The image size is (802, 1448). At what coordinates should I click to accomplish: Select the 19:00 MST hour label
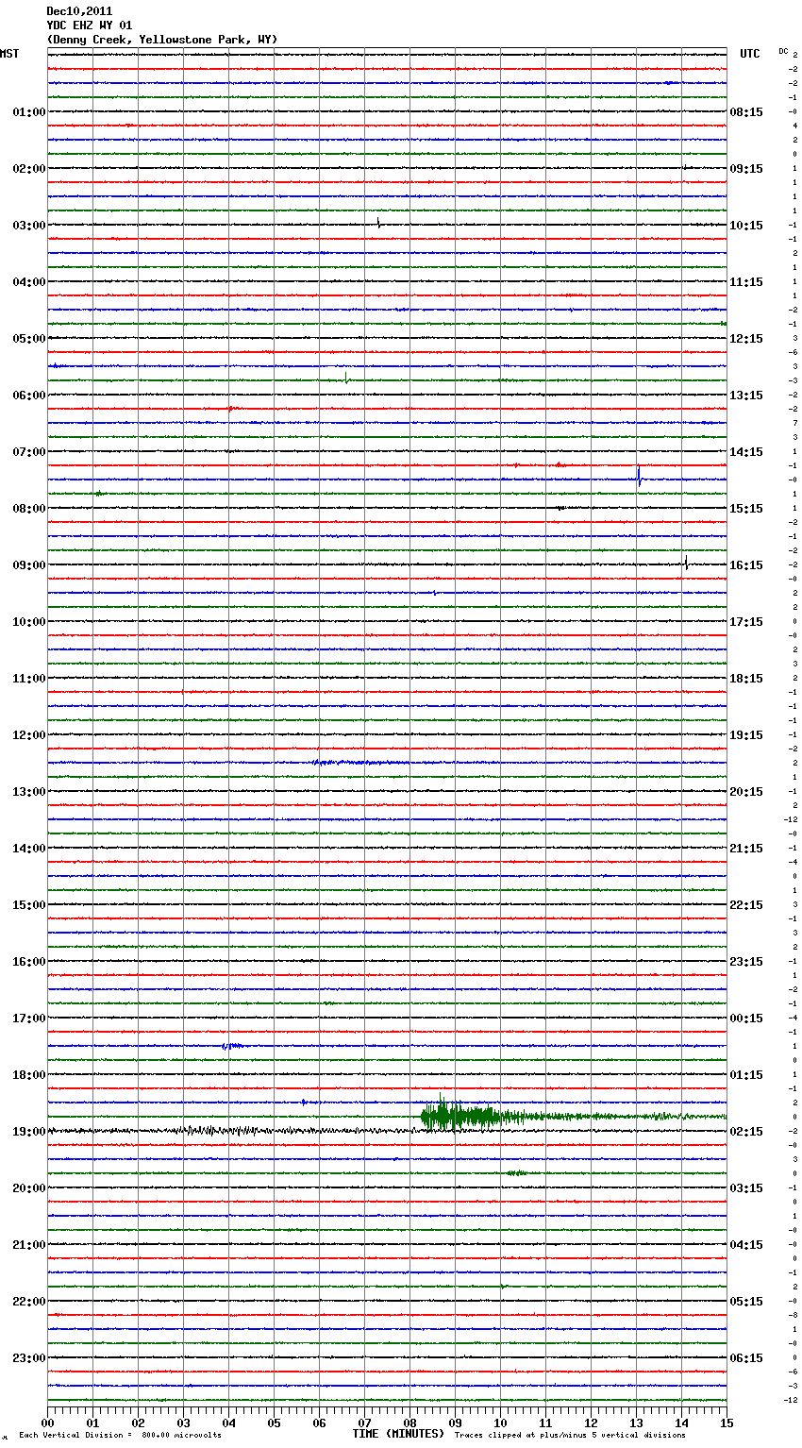tap(29, 1132)
